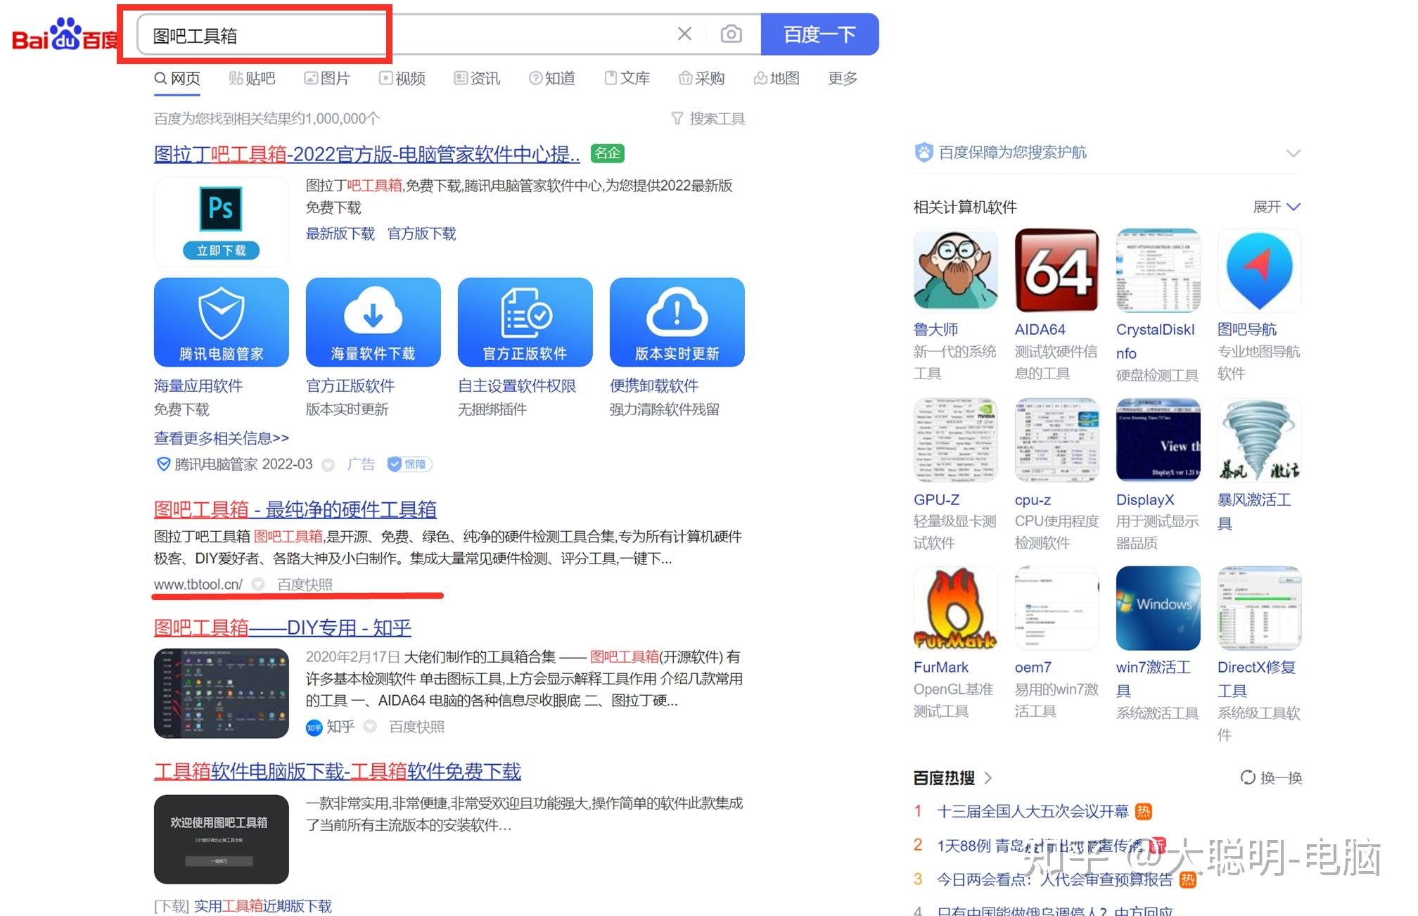
Task: Click the 百度一下 search button
Action: point(819,34)
